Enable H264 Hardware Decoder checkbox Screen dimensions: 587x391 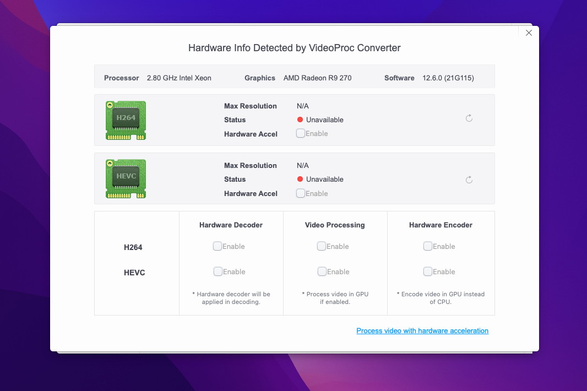coord(218,246)
